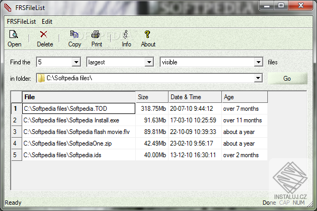Click the 'over 11 months' age cell
317x211 pixels.
pos(245,120)
